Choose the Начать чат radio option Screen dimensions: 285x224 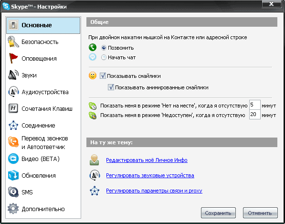[x=104, y=57]
